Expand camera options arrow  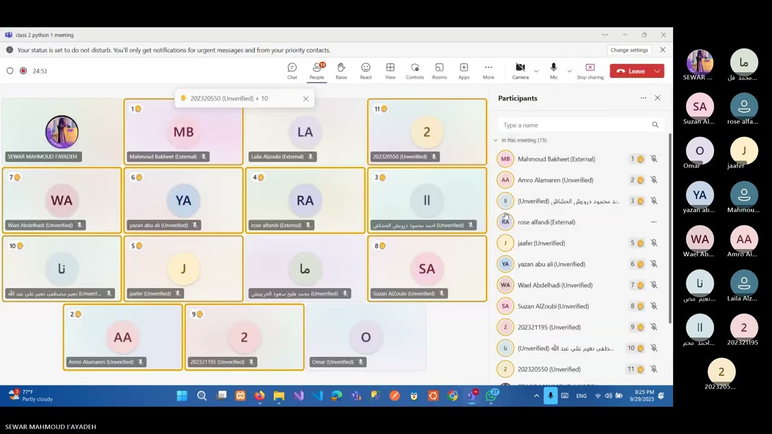click(x=536, y=71)
